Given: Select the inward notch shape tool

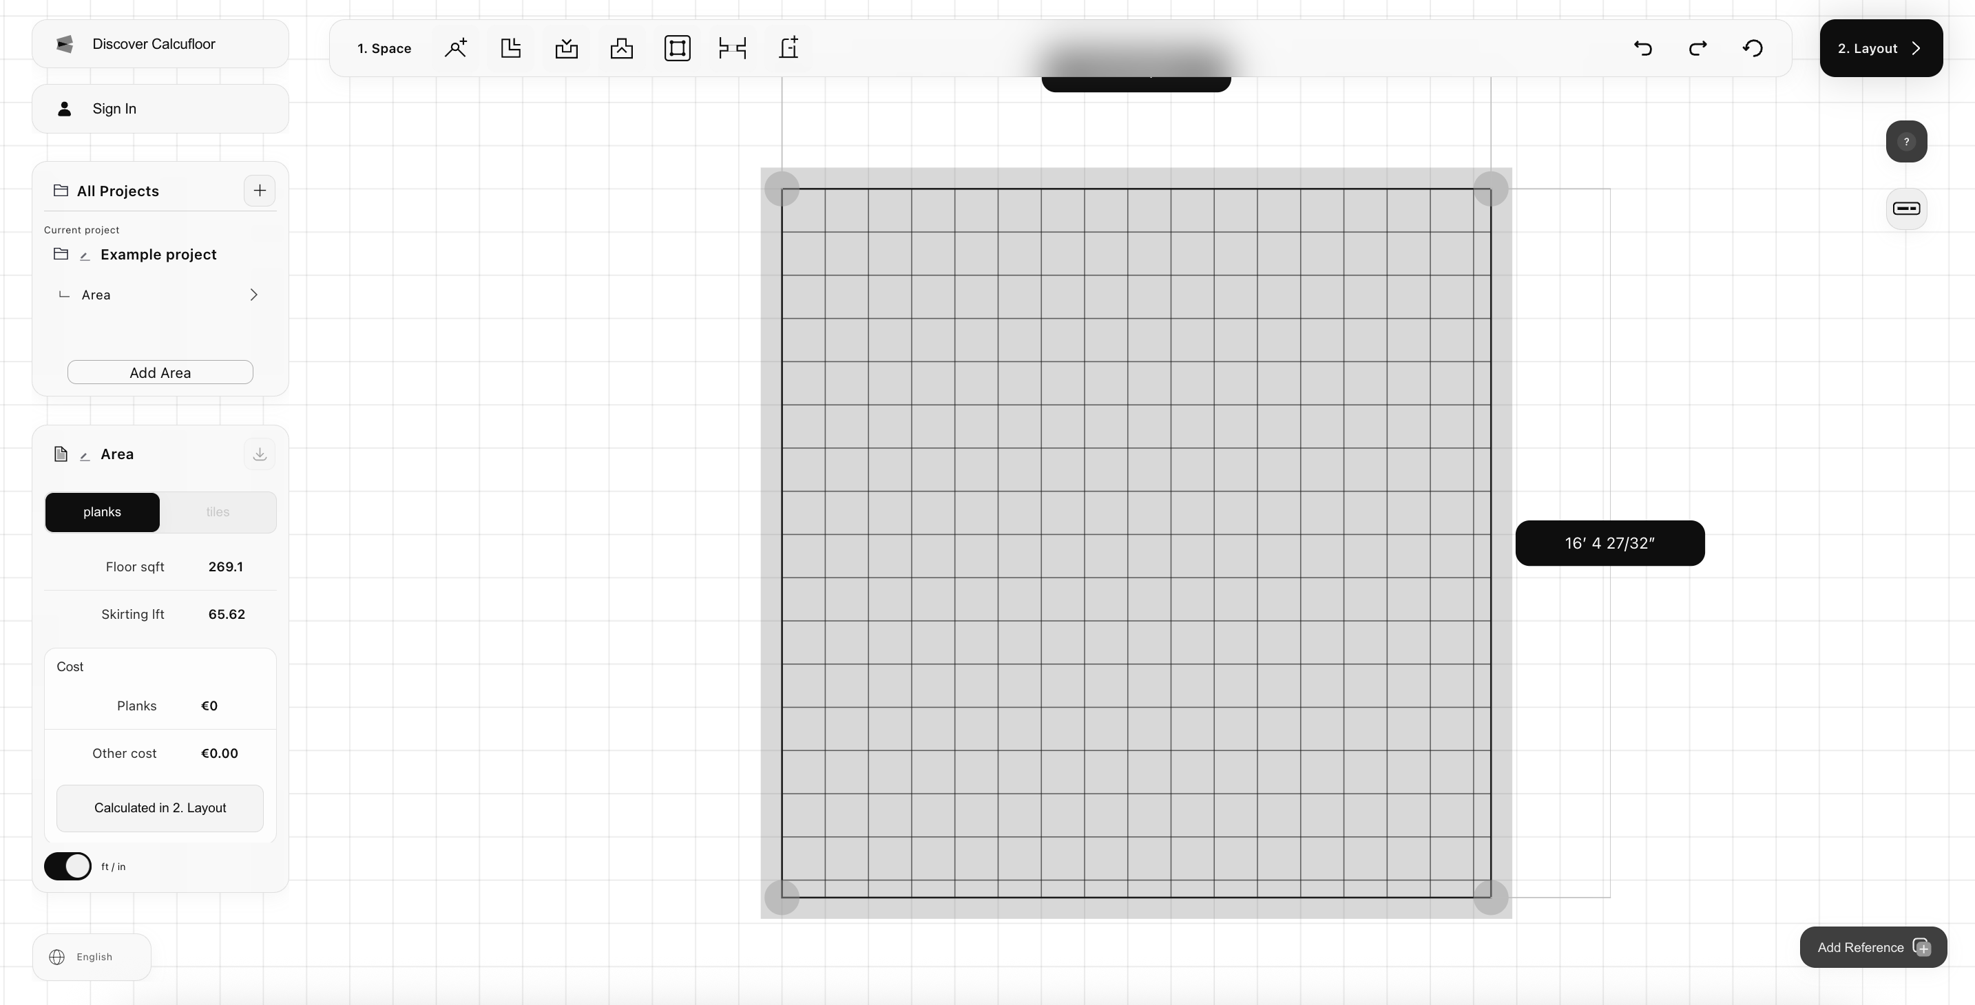Looking at the screenshot, I should coord(567,48).
